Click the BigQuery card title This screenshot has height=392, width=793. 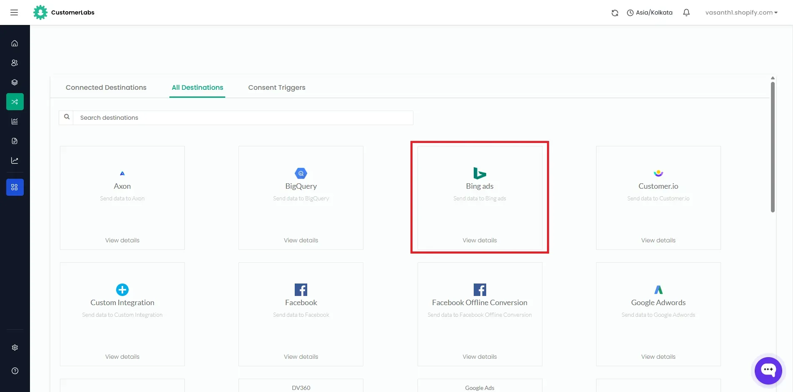301,186
